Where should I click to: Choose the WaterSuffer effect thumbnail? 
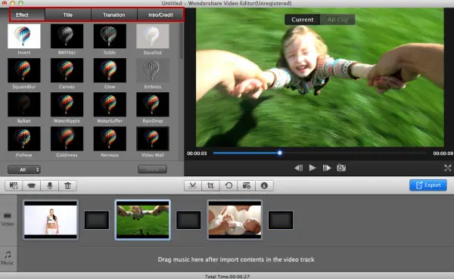pos(110,104)
